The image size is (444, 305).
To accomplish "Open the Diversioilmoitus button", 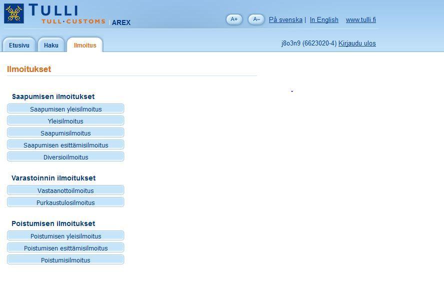I will 65,156.
